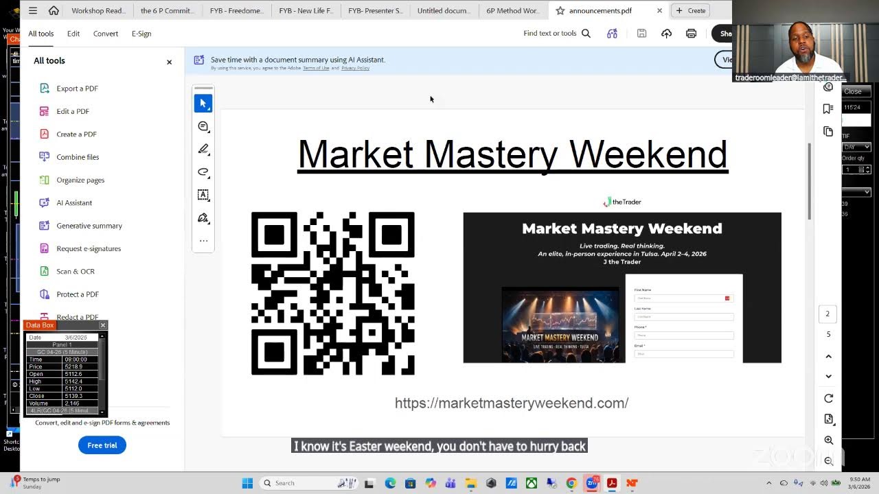This screenshot has width=879, height=494.
Task: Upload the file to cloud
Action: point(666,33)
